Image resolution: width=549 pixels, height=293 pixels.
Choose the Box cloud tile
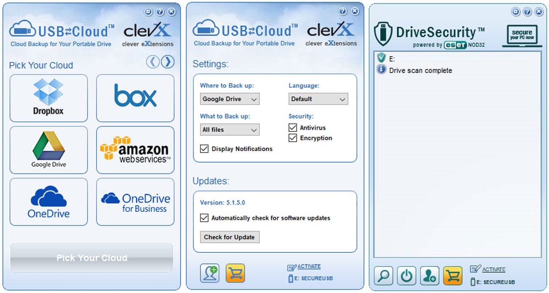pyautogui.click(x=135, y=98)
